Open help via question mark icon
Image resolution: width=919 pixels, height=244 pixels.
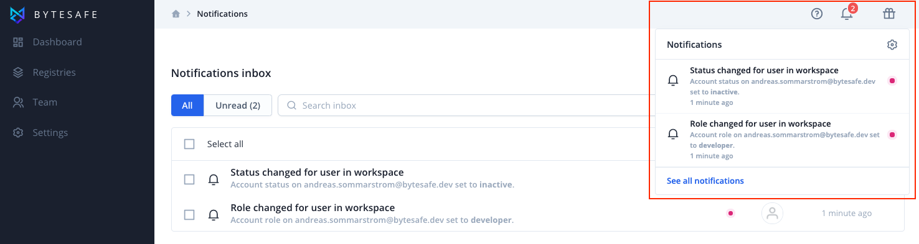(x=817, y=14)
